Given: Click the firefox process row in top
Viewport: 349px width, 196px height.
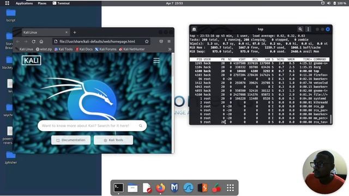Looking at the screenshot, I should [x=260, y=75].
